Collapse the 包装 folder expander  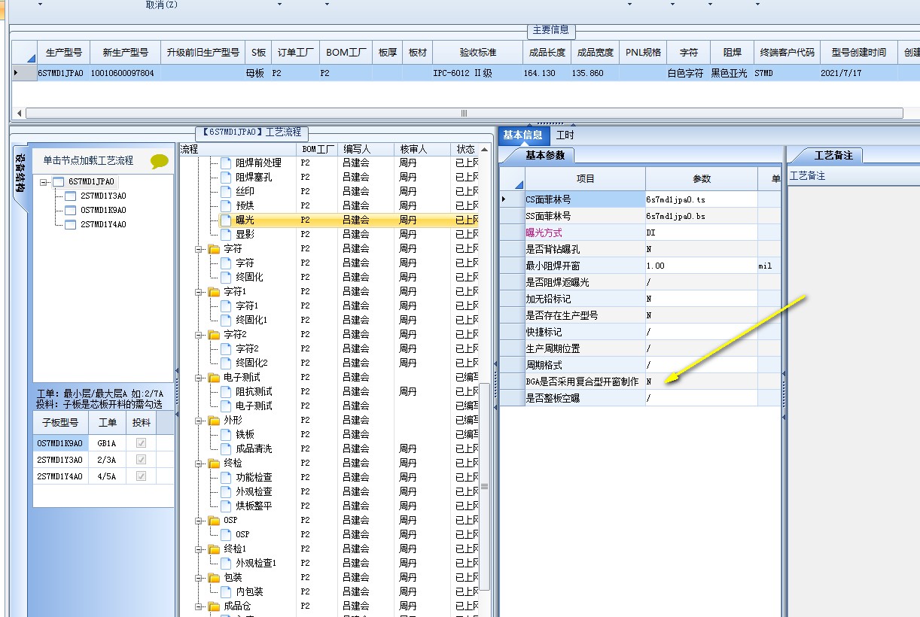point(200,578)
